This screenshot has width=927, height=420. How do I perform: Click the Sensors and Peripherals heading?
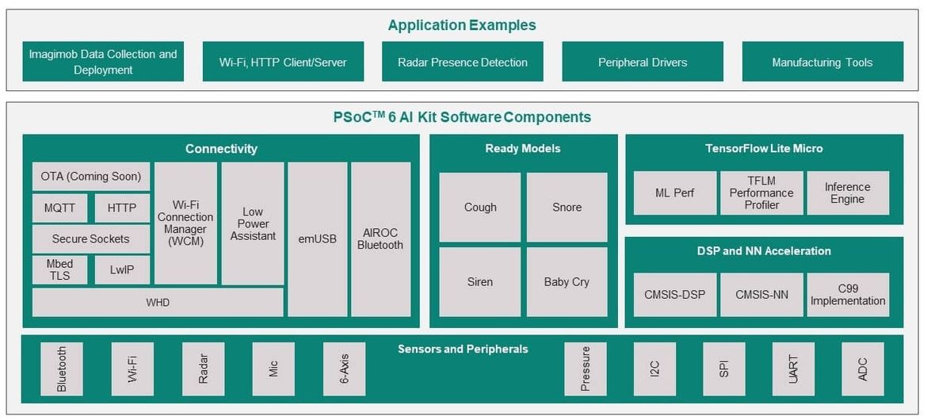(x=463, y=349)
